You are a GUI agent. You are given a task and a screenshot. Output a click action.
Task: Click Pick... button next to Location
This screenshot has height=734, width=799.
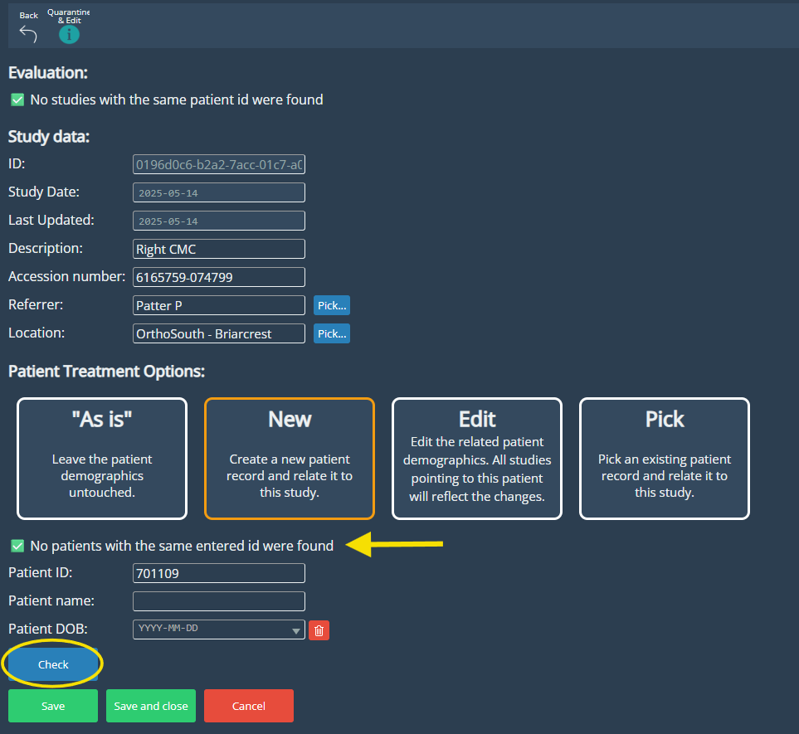click(x=332, y=333)
